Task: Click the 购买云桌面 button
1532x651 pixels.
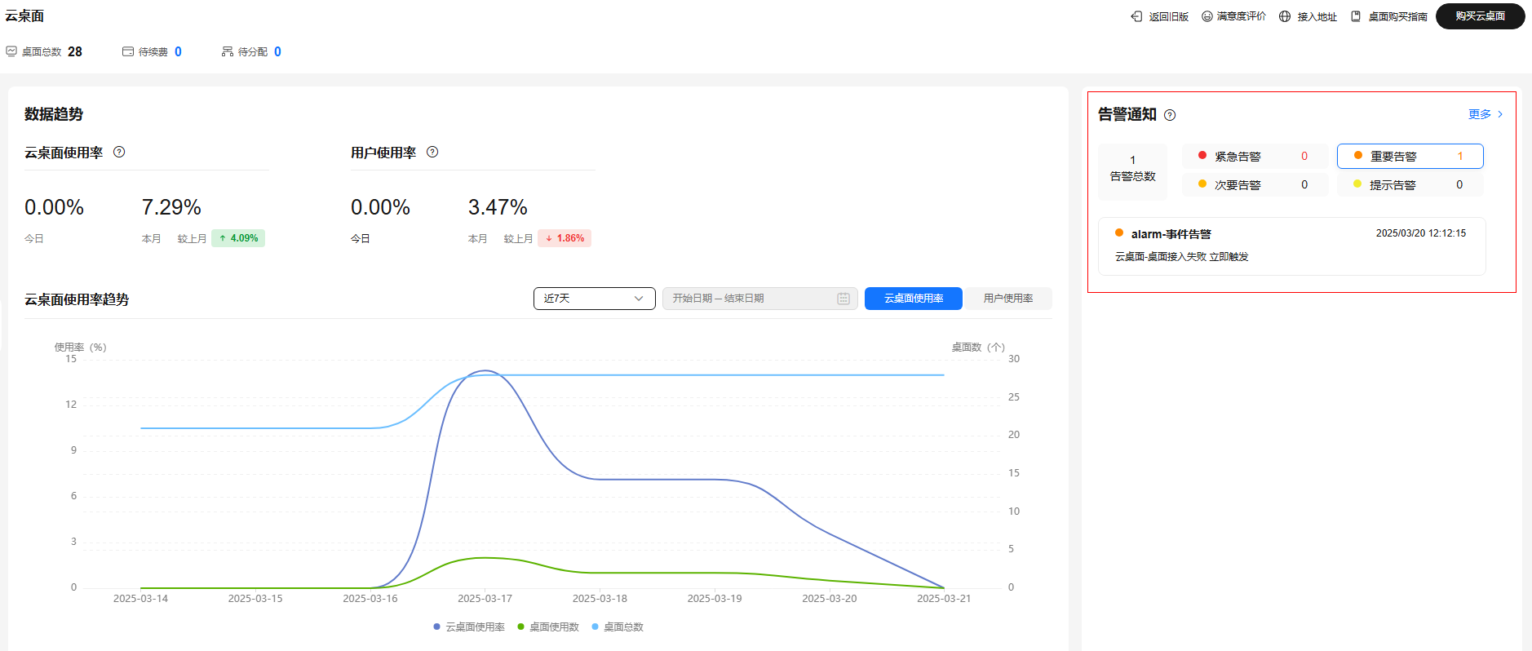Action: 1480,16
